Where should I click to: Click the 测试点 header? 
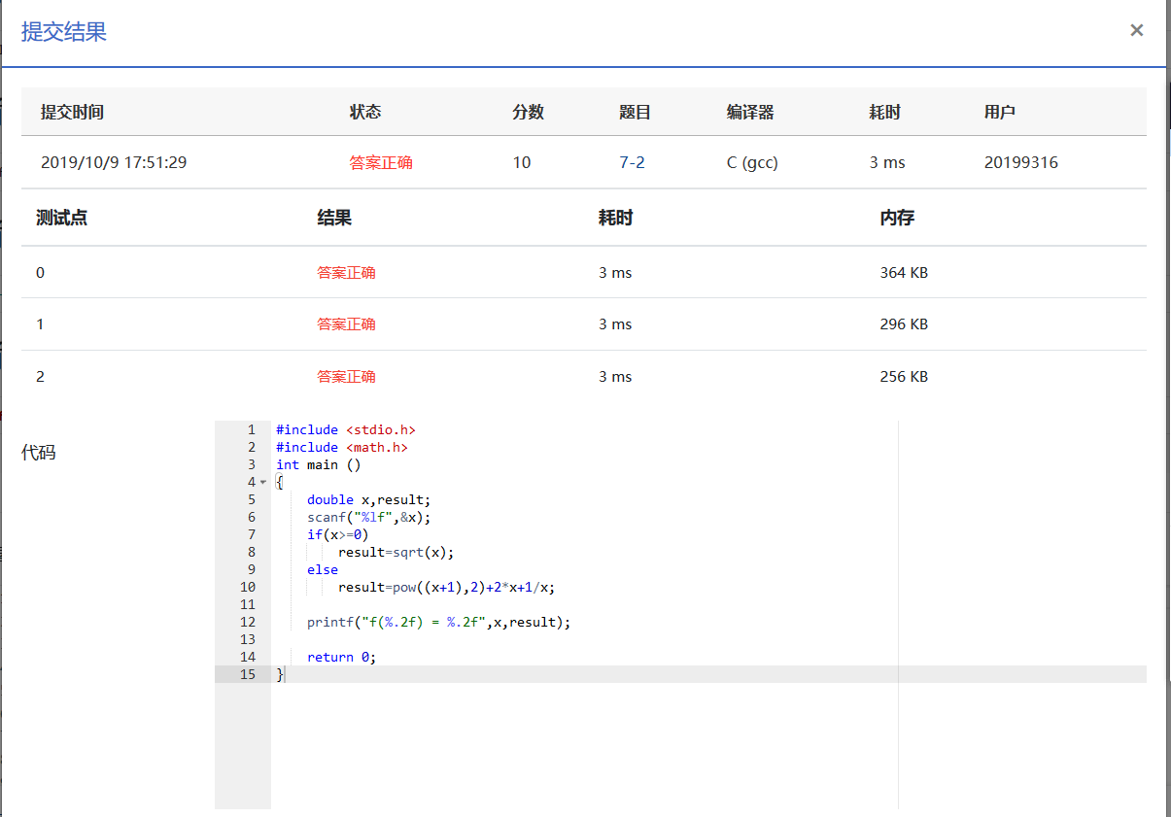coord(61,218)
